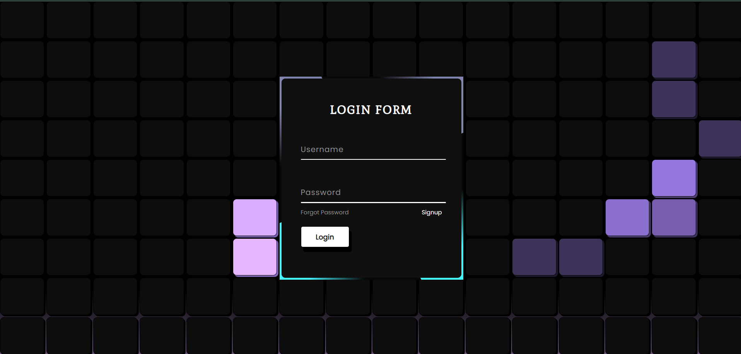Image resolution: width=741 pixels, height=354 pixels.
Task: Open the Signup link
Action: click(x=431, y=212)
